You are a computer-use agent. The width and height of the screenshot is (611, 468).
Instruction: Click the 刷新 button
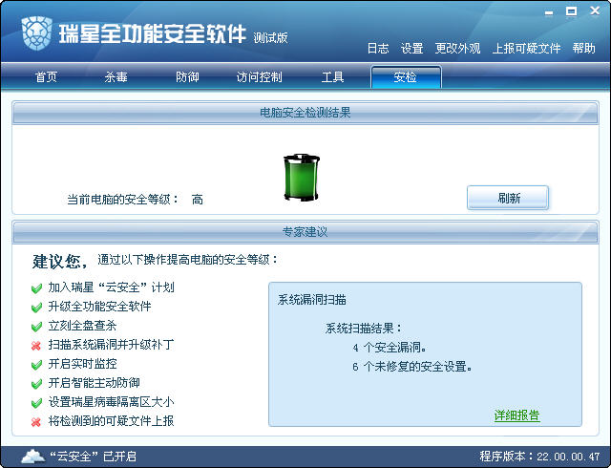tap(508, 198)
